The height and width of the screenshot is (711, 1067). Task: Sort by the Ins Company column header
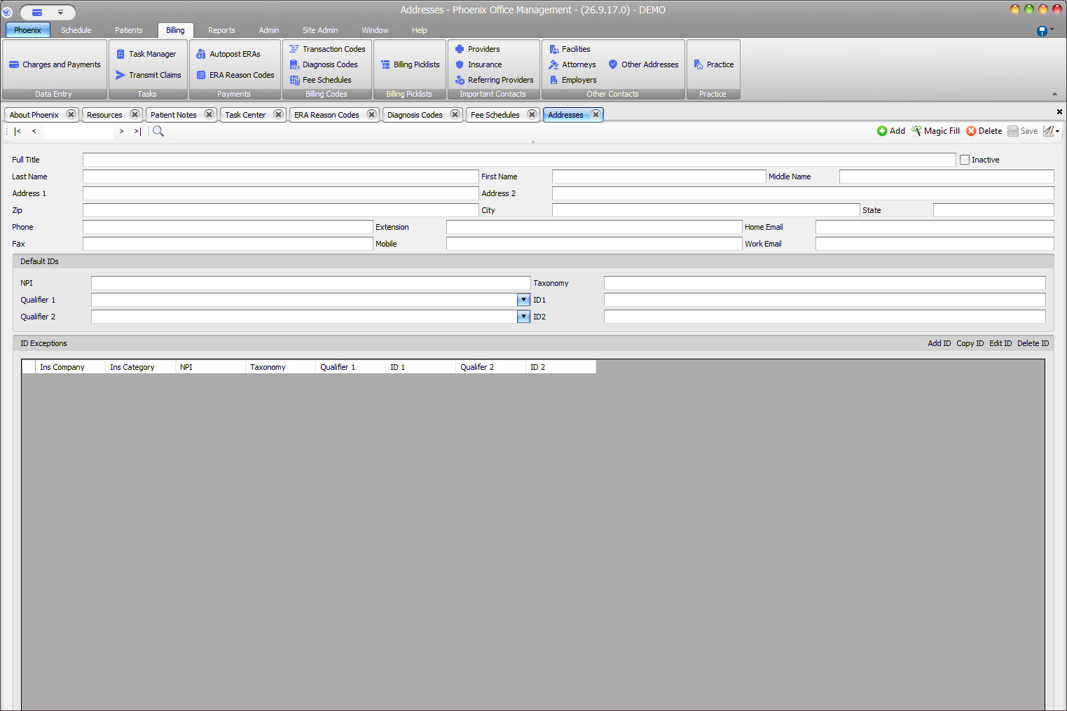pos(70,367)
